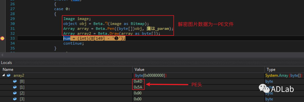This screenshot has width=304, height=102.
Task: Select the [0] row name
Action: pos(22,81)
